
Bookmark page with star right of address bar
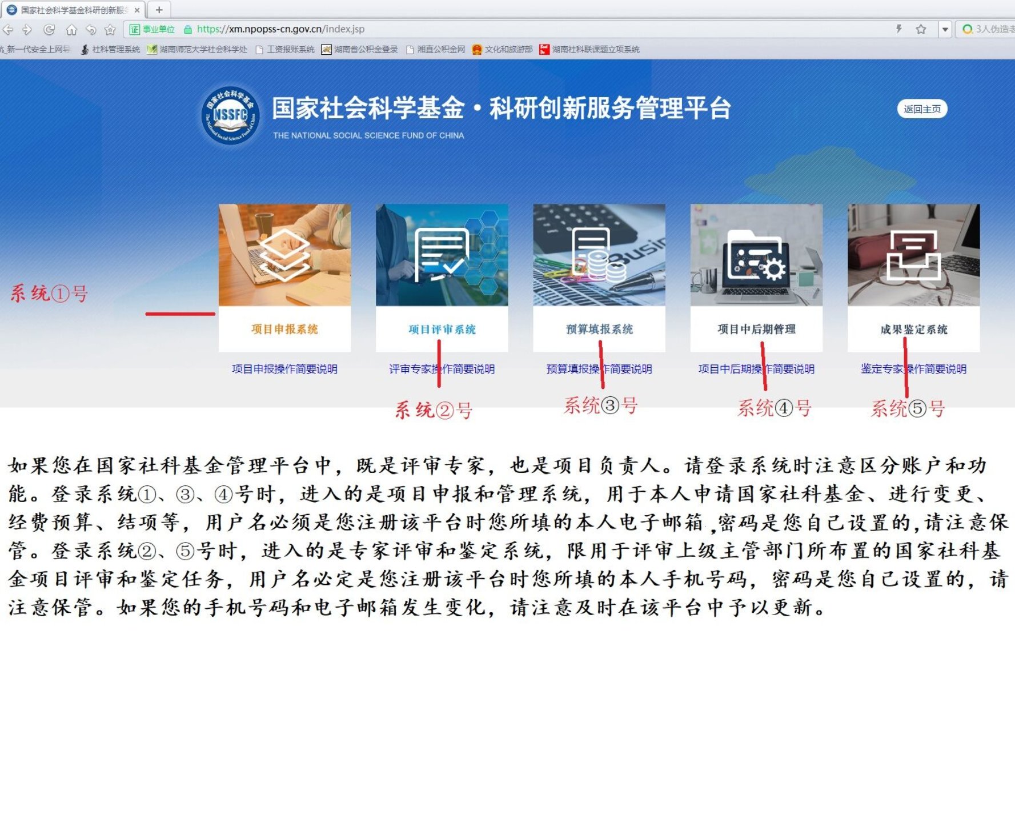click(x=921, y=29)
